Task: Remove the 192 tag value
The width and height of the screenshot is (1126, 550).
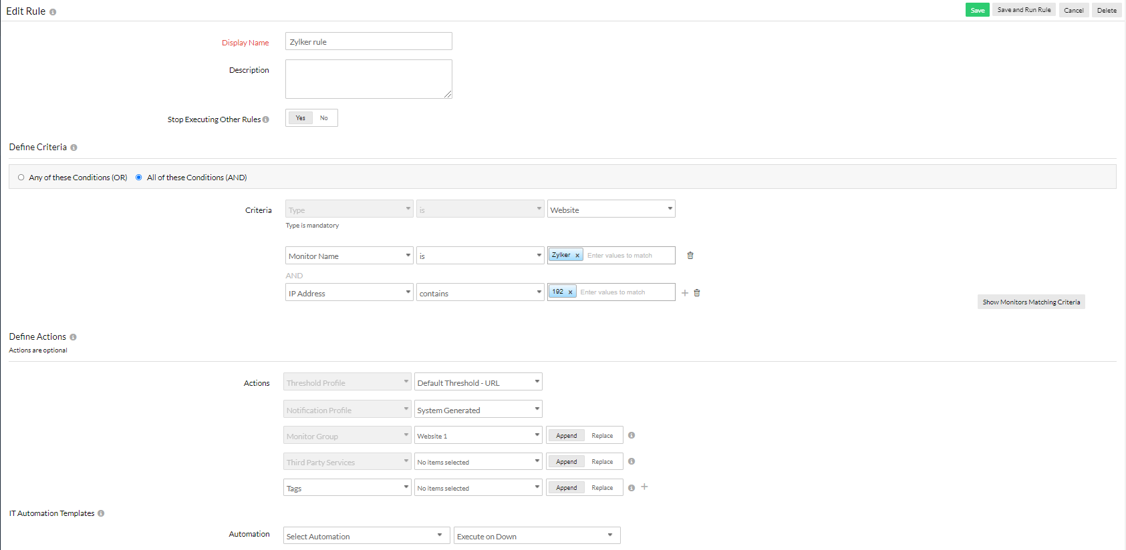Action: tap(570, 292)
